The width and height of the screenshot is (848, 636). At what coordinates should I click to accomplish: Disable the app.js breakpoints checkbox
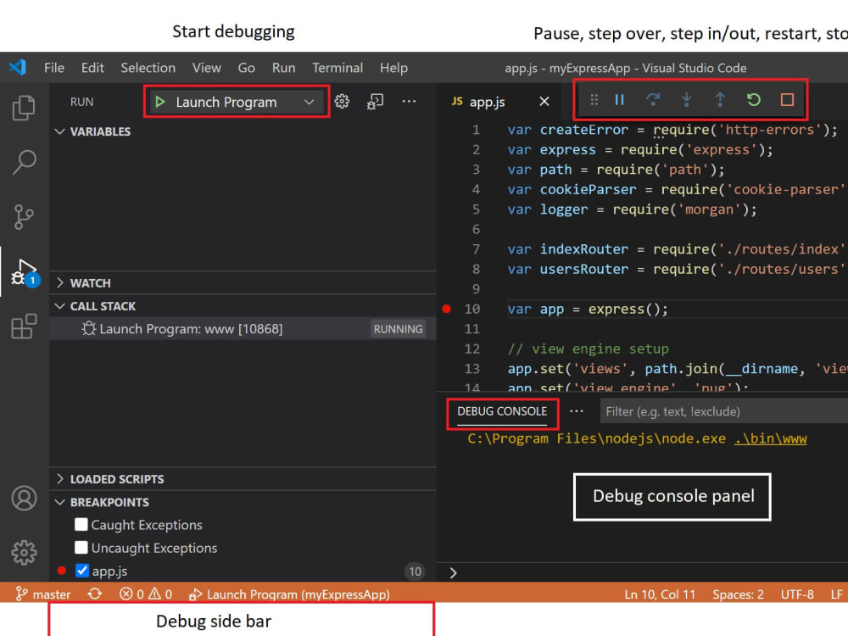click(x=81, y=570)
